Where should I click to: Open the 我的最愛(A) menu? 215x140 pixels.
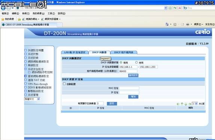[x=39, y=13]
